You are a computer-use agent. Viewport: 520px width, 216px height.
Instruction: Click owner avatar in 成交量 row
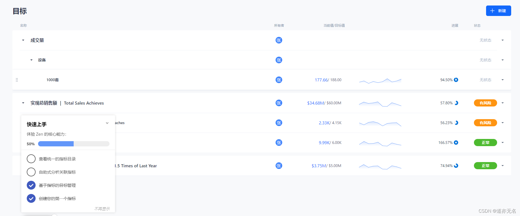(279, 40)
